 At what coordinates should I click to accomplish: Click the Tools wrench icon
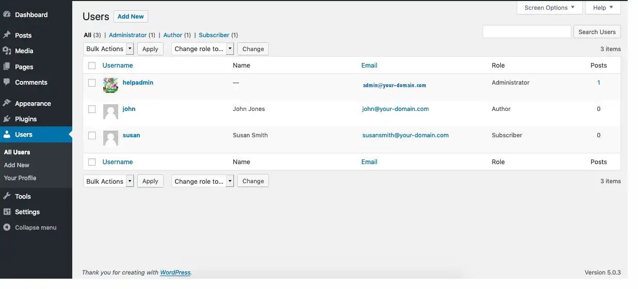[7, 196]
